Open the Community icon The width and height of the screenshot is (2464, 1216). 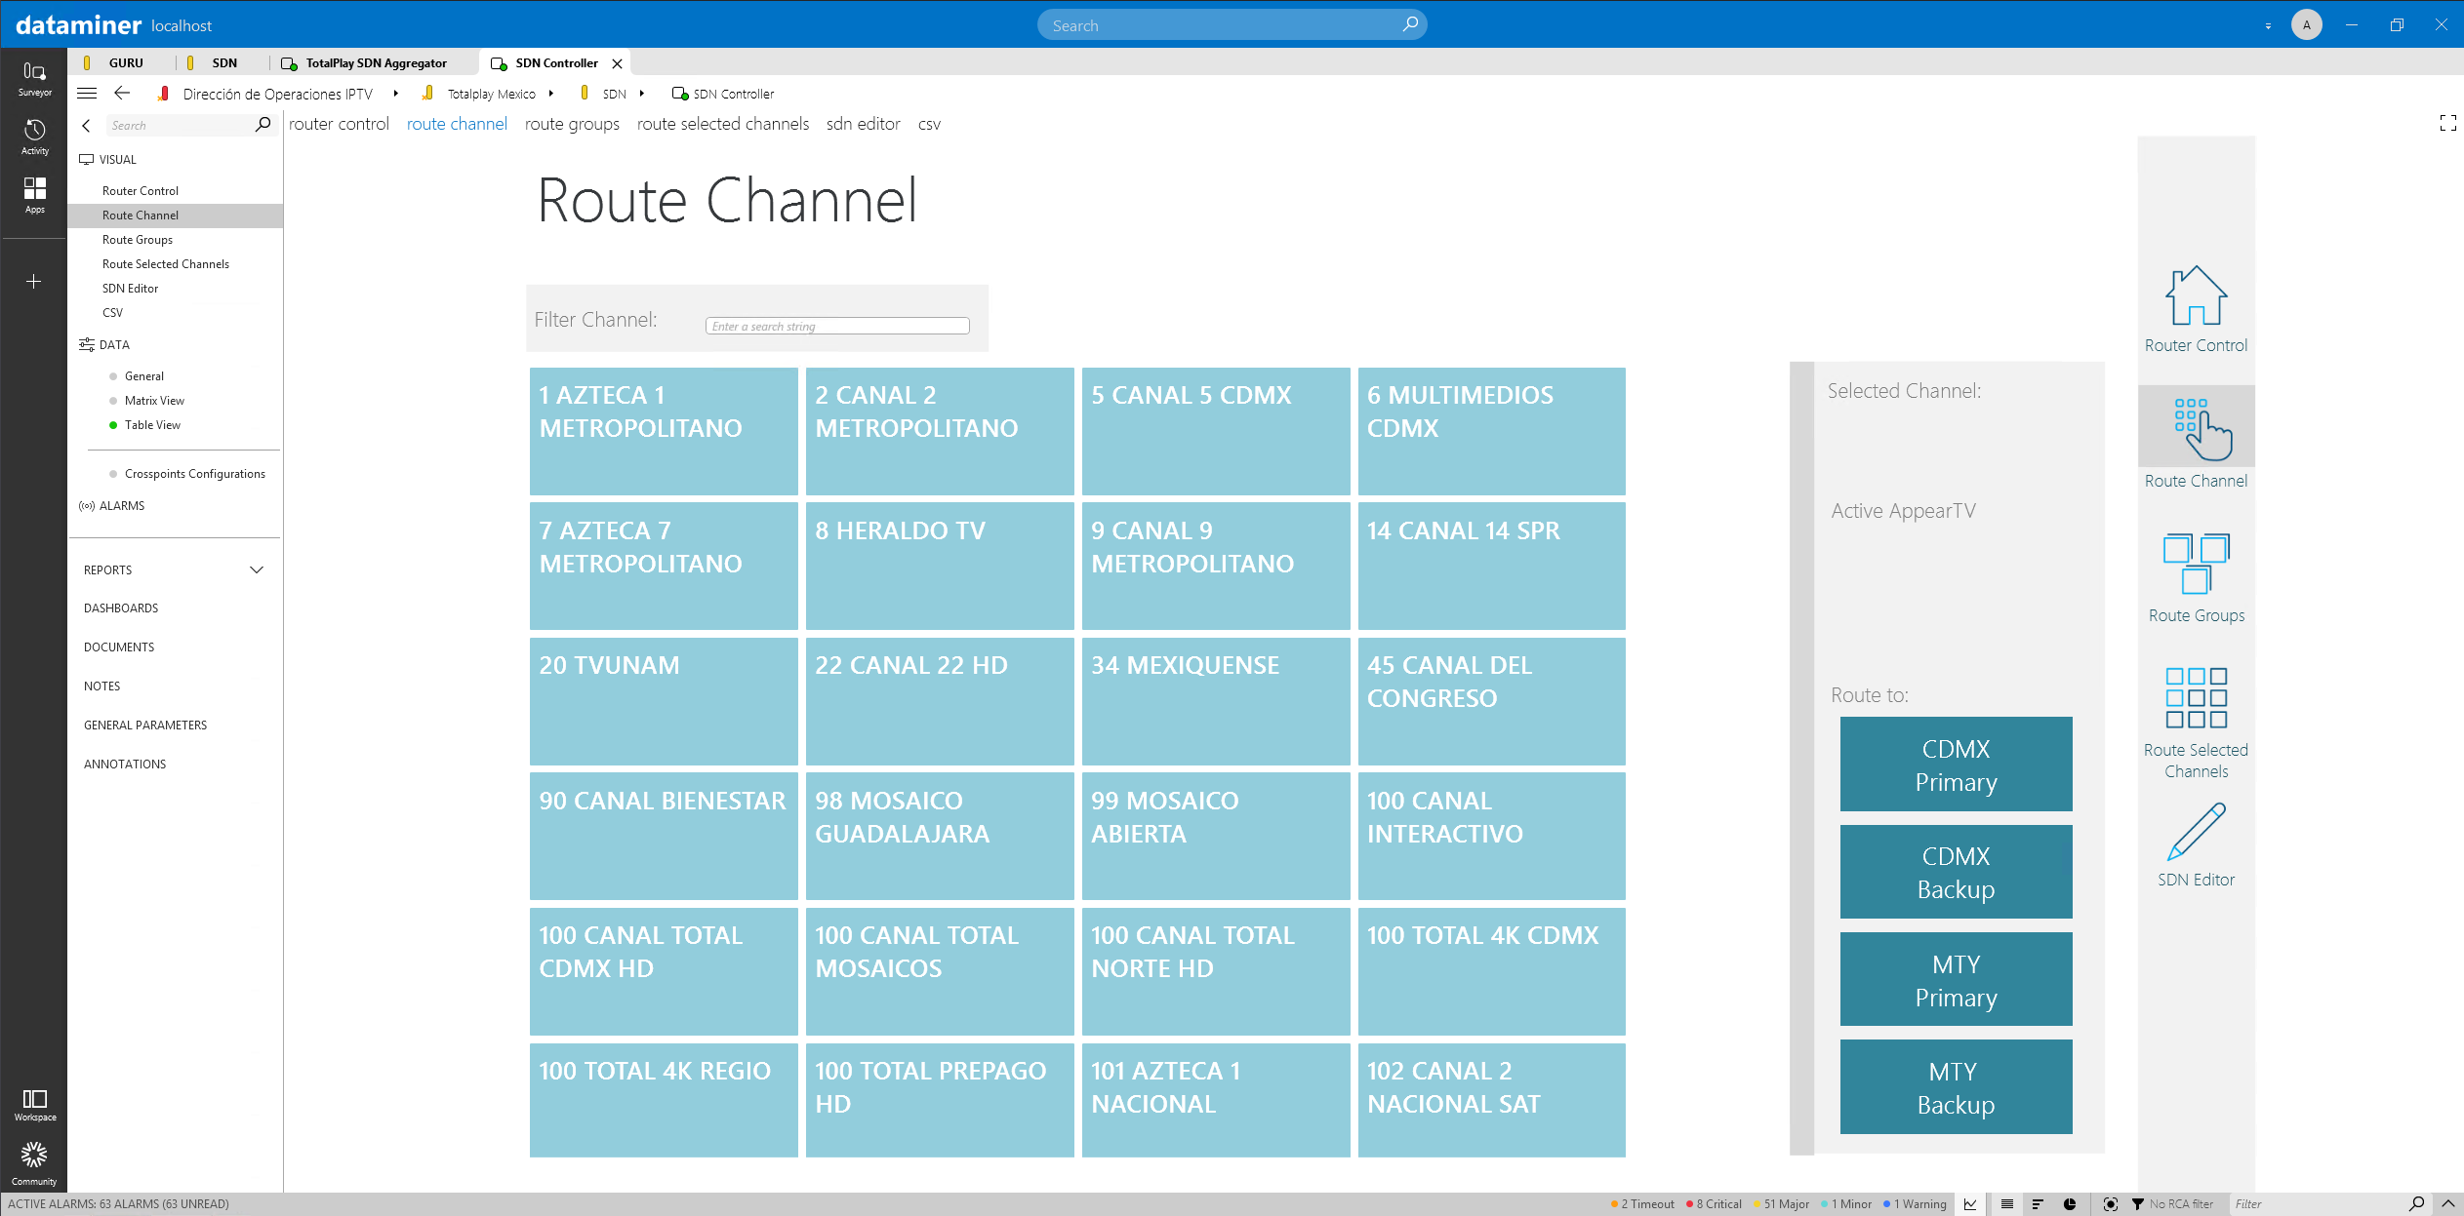[34, 1163]
